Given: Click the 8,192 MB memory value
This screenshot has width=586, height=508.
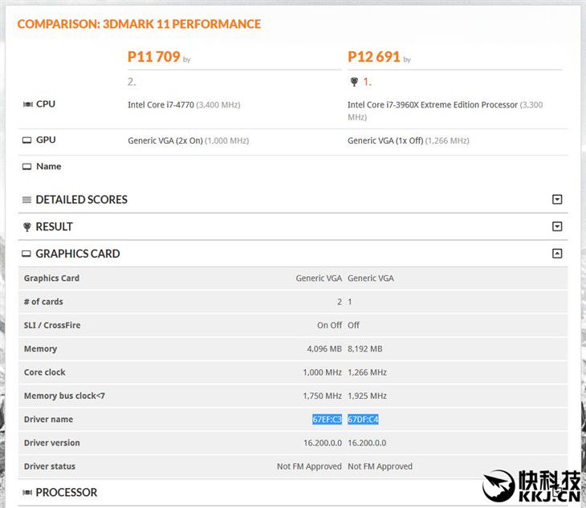Looking at the screenshot, I should coord(365,349).
